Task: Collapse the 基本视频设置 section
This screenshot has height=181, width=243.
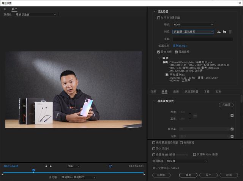Action: point(154,101)
